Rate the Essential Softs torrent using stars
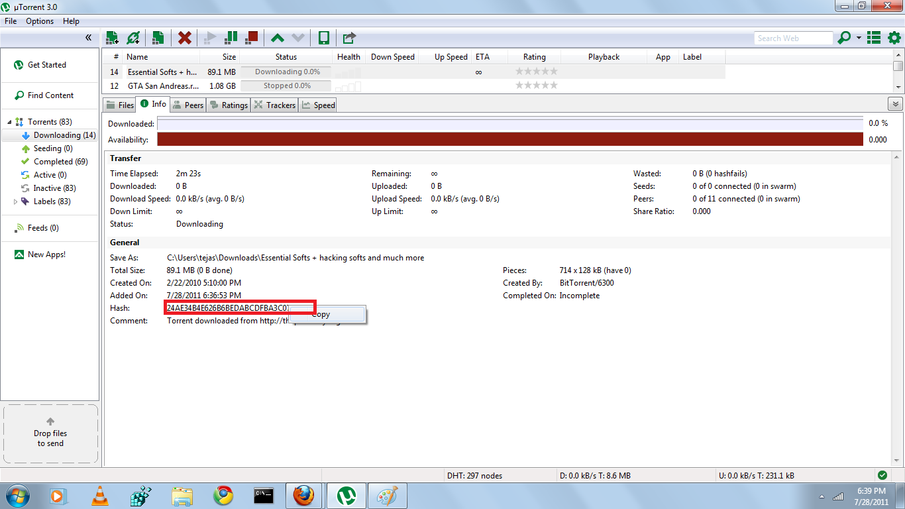Screen dimensions: 905x509 click(x=537, y=72)
